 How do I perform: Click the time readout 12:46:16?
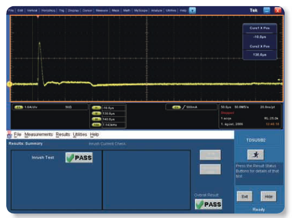point(272,124)
